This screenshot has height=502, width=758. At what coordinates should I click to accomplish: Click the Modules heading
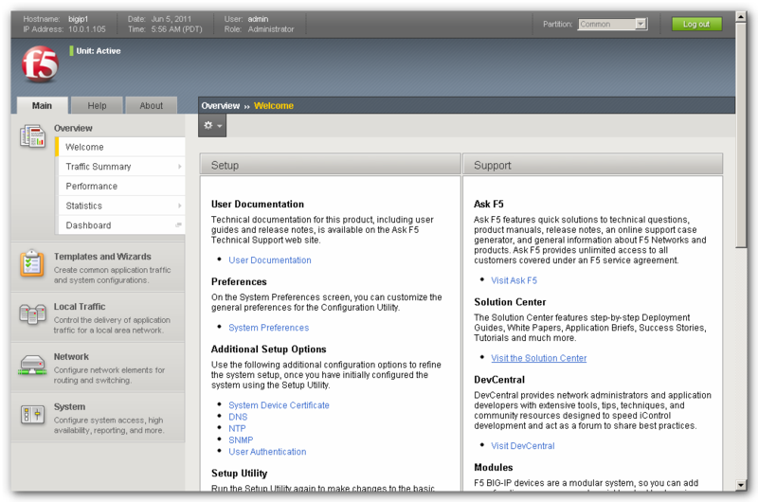click(x=494, y=467)
